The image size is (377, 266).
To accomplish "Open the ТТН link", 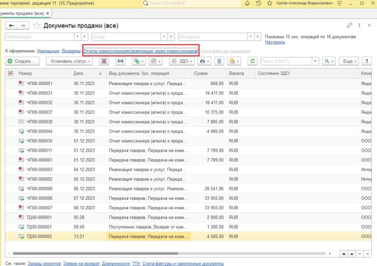I will point(136,263).
